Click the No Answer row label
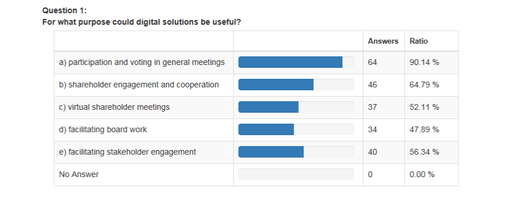 click(79, 174)
